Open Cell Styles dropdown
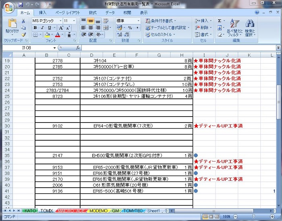Viewport: 282px width, 221px height. (x=160, y=35)
